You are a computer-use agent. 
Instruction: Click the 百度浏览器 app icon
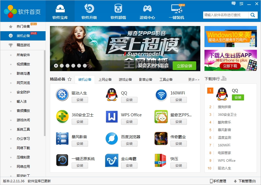(x=111, y=138)
